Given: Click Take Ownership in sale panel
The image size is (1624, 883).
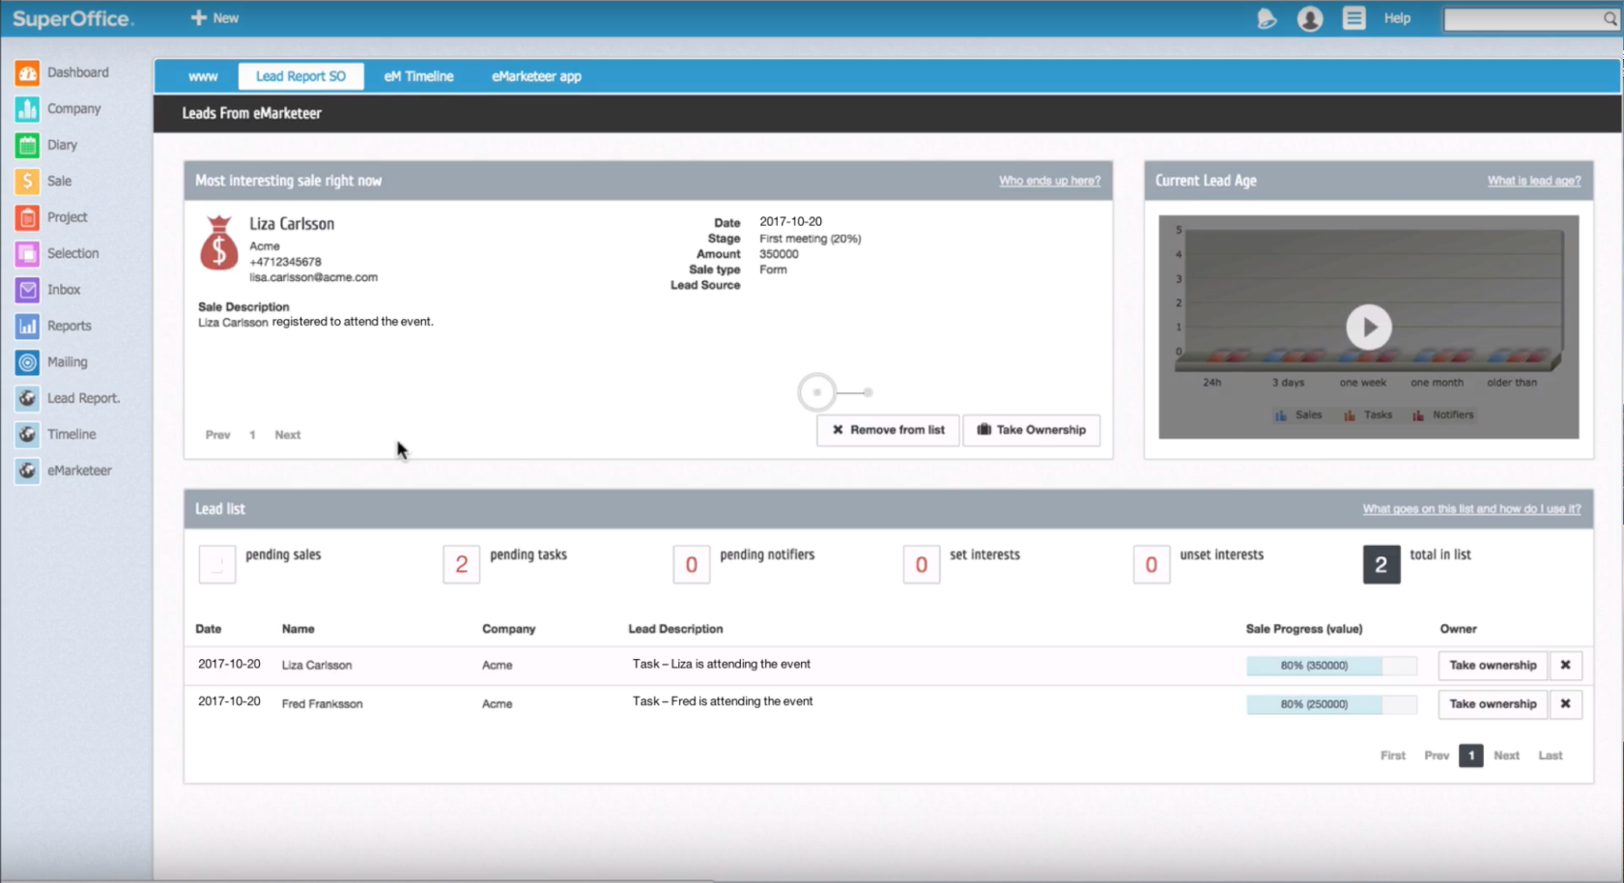Looking at the screenshot, I should coord(1032,430).
